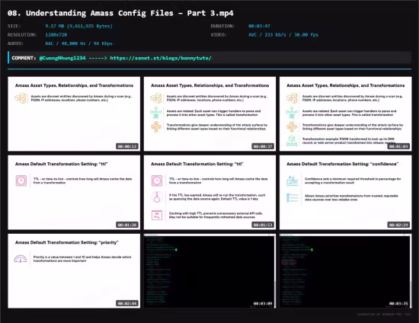Click the title 'Amass Default Transformation Setting: priority'
This screenshot has width=419, height=323.
pos(67,242)
